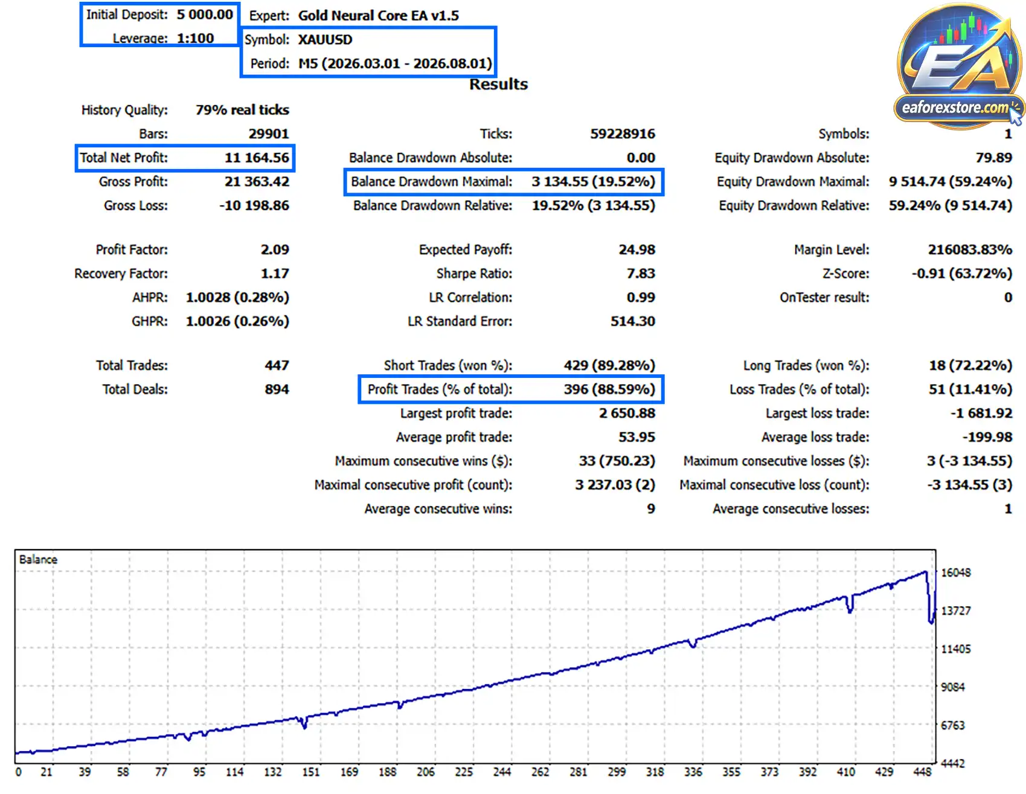Click the LR Standard Error value 514.30
1026x794 pixels.
point(633,321)
